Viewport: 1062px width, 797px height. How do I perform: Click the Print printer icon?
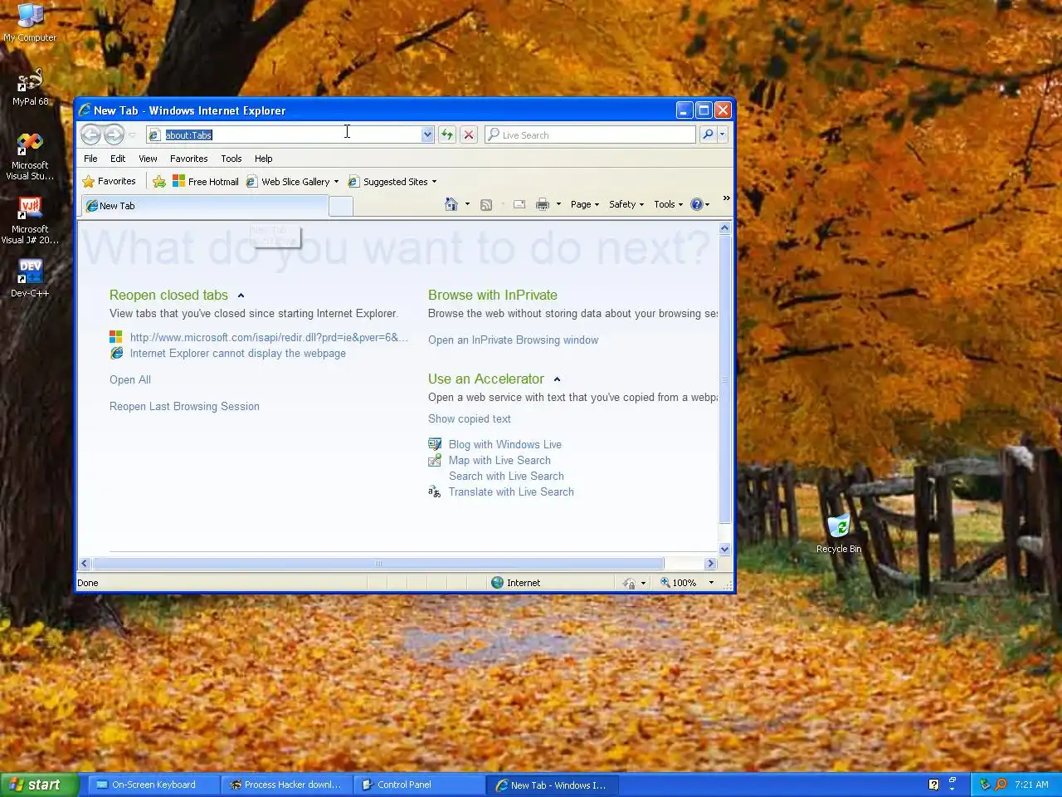pos(543,204)
